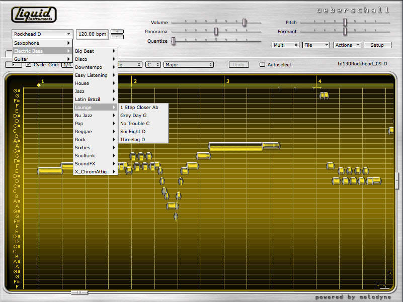Click the bar 1 cycle start diamond marker

[39, 85]
